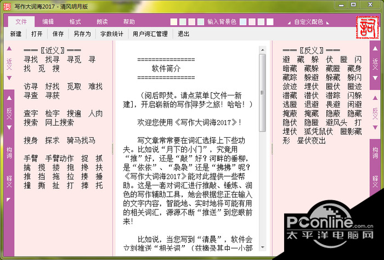
Task: Click the up arrow above right sidebar 反义
Action: [375, 98]
